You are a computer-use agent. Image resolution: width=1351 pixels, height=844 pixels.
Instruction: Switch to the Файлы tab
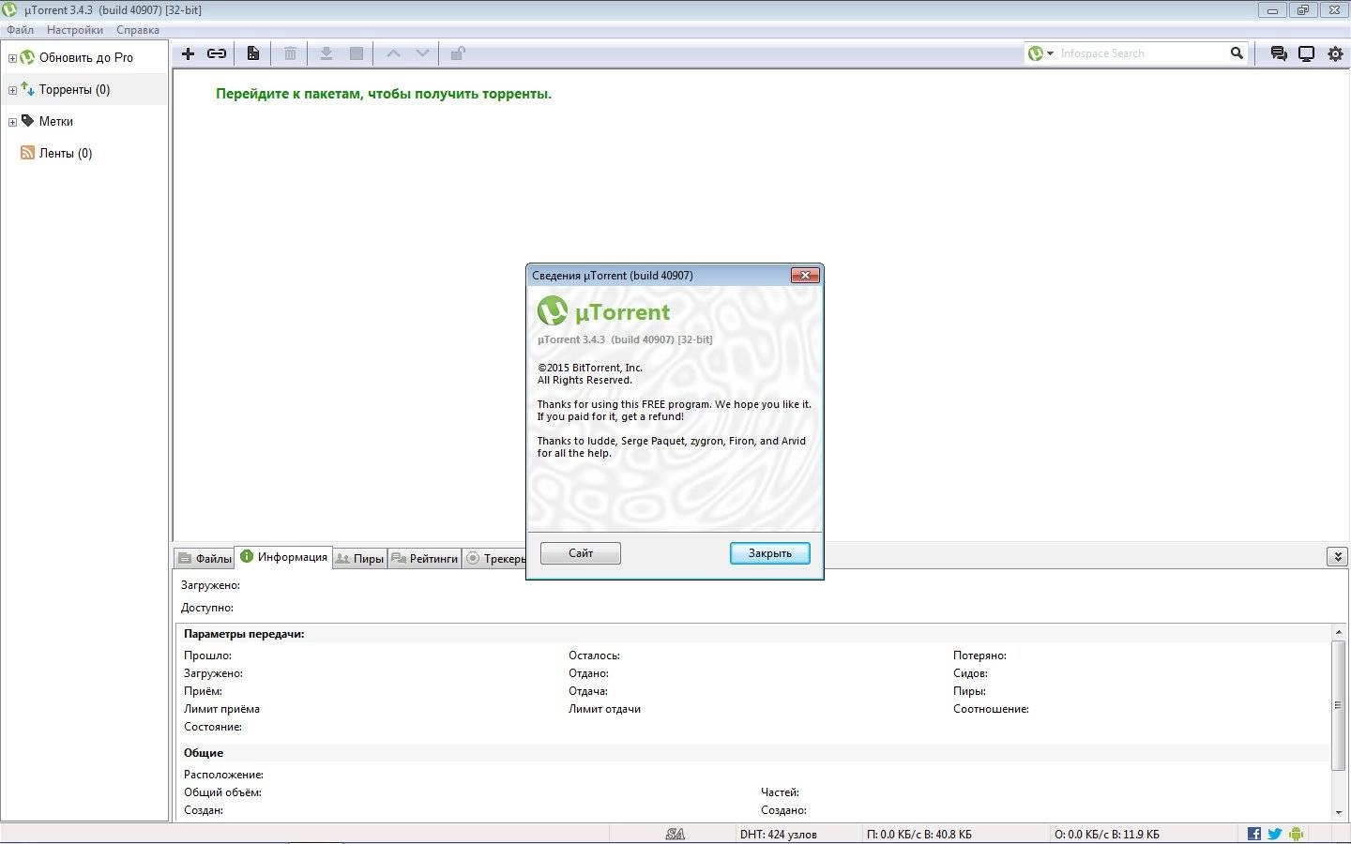pyautogui.click(x=205, y=558)
